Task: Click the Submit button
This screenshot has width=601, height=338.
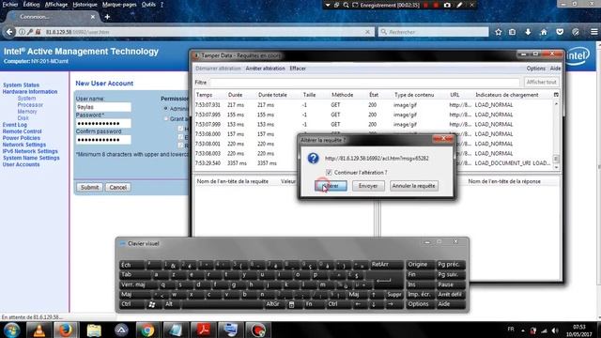Action: pyautogui.click(x=90, y=188)
